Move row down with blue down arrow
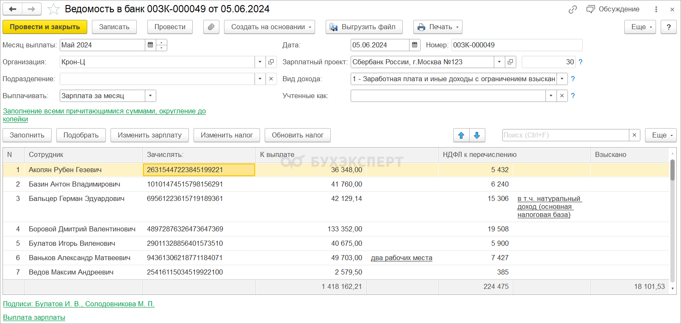 [477, 135]
